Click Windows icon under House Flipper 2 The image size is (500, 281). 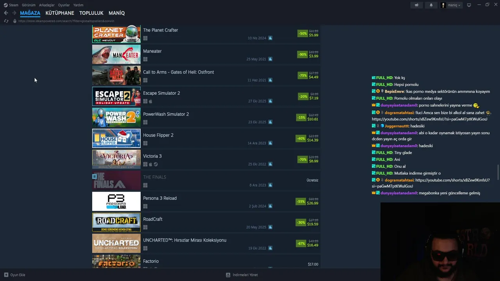tap(145, 143)
